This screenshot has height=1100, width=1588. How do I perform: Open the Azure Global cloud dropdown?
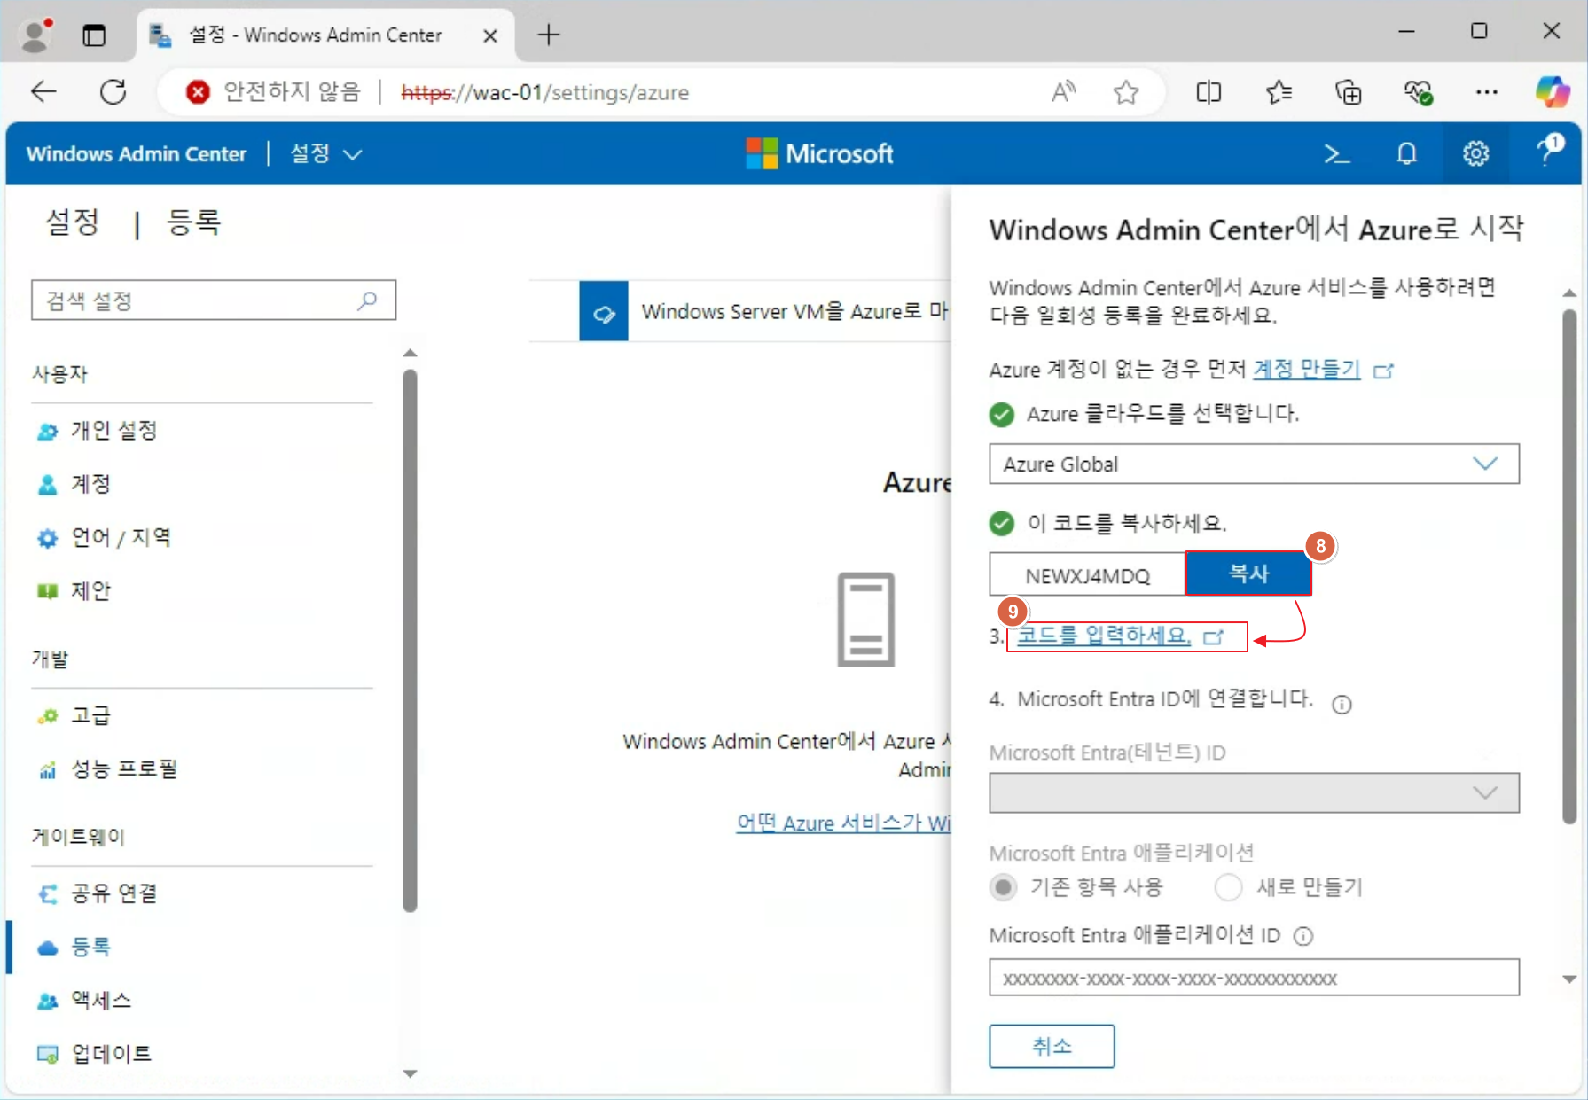coord(1254,464)
